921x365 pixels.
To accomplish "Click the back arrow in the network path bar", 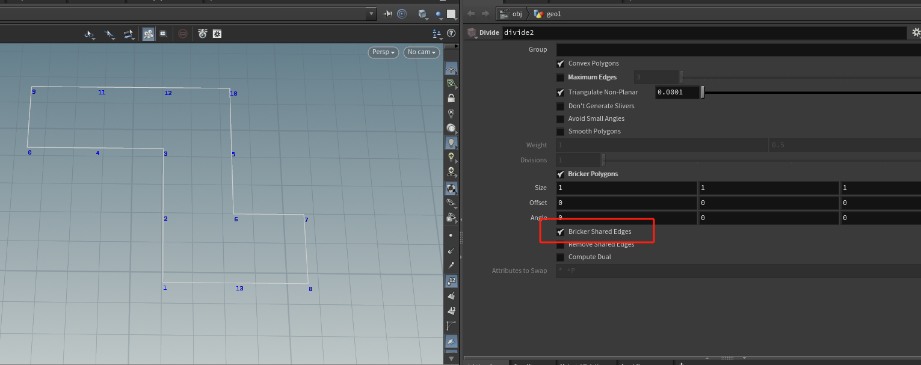I will pos(471,14).
